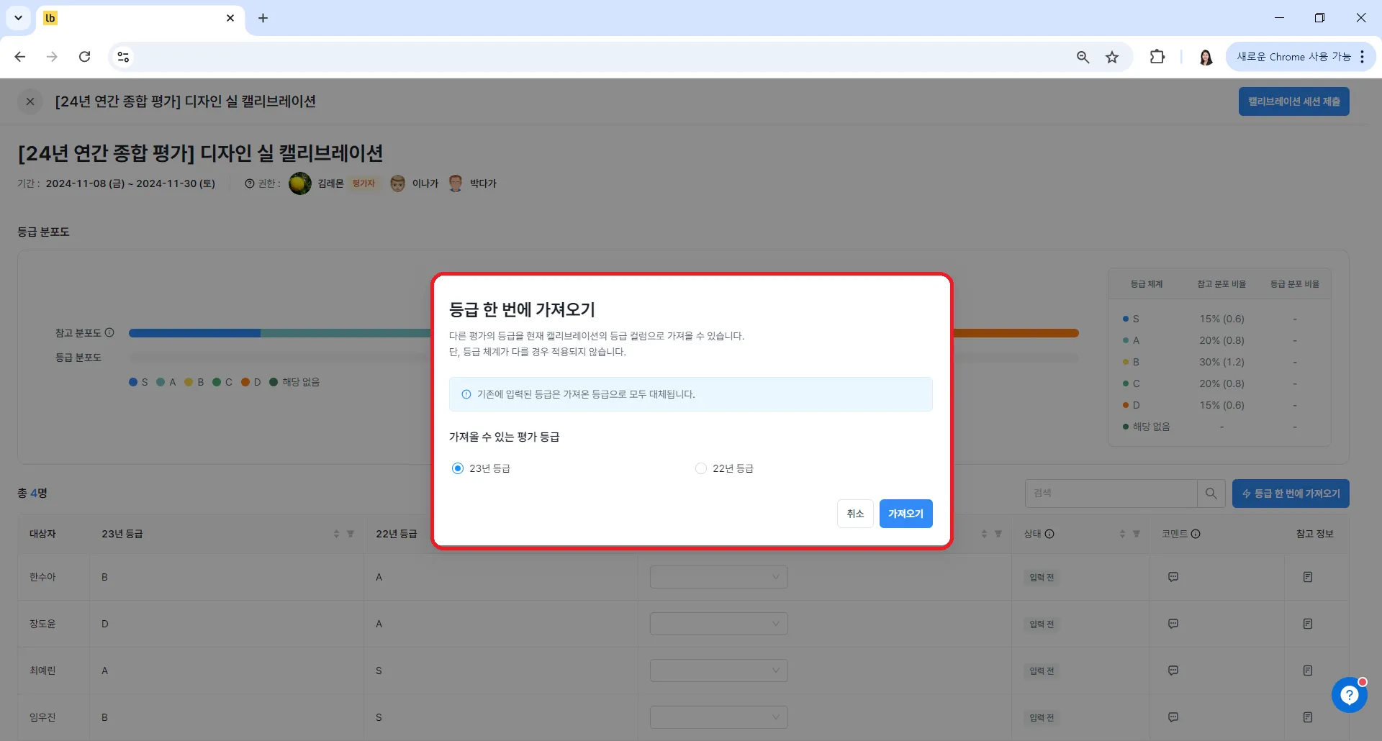Click the info icon next to 코멘트 header

pos(1196,534)
